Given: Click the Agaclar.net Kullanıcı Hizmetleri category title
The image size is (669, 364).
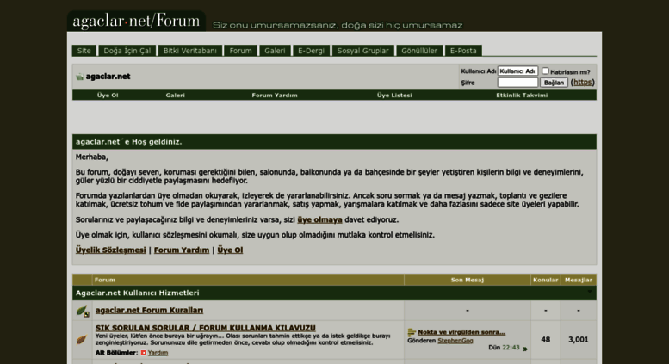Looking at the screenshot, I should (138, 293).
